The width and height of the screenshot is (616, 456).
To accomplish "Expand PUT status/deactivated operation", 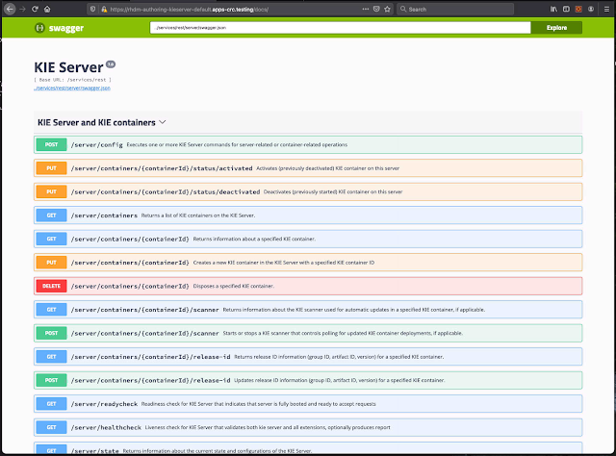I will tap(308, 191).
